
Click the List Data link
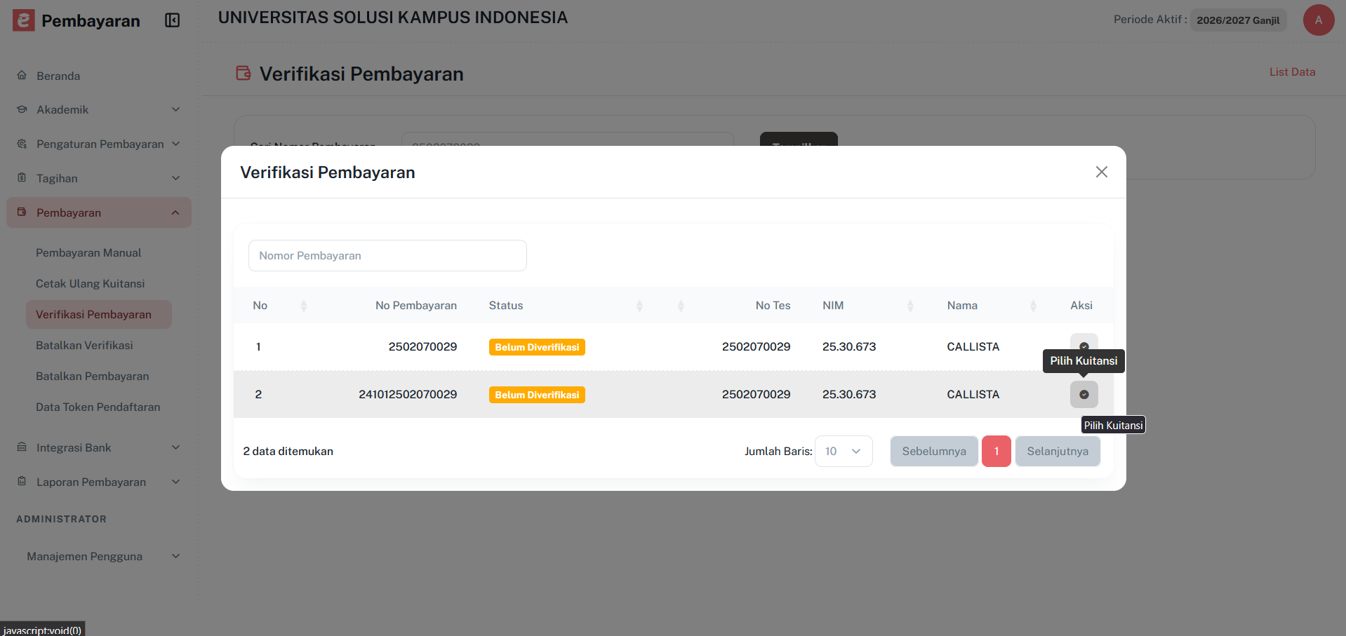pyautogui.click(x=1291, y=72)
